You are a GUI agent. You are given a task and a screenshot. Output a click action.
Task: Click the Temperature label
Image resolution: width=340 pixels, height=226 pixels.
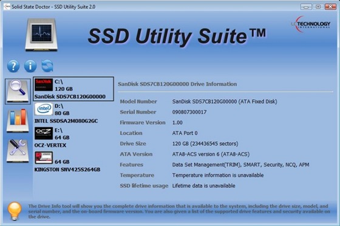coord(137,175)
